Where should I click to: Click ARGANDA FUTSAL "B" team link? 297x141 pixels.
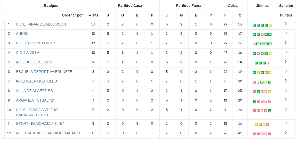35,100
